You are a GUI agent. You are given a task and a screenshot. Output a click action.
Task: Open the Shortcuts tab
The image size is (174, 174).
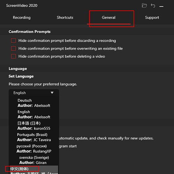coord(65,17)
